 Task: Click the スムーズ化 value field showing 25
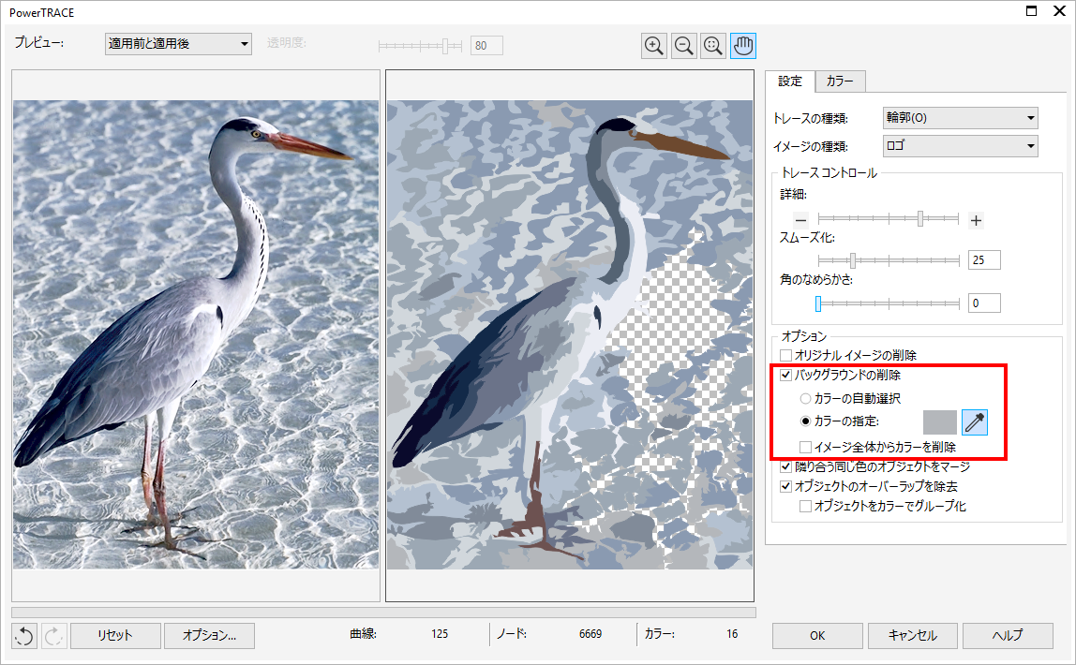(x=984, y=260)
